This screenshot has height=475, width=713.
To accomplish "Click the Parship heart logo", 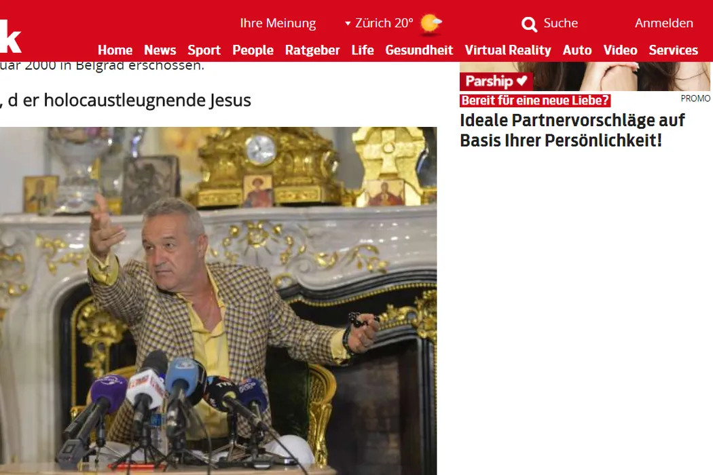I will coord(496,81).
